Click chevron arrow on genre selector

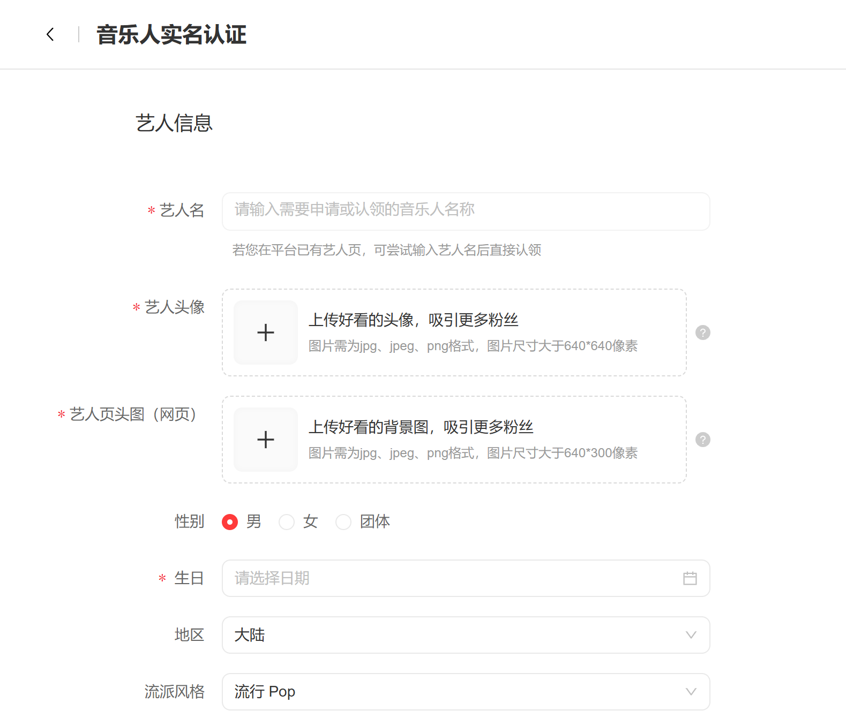[x=691, y=692]
